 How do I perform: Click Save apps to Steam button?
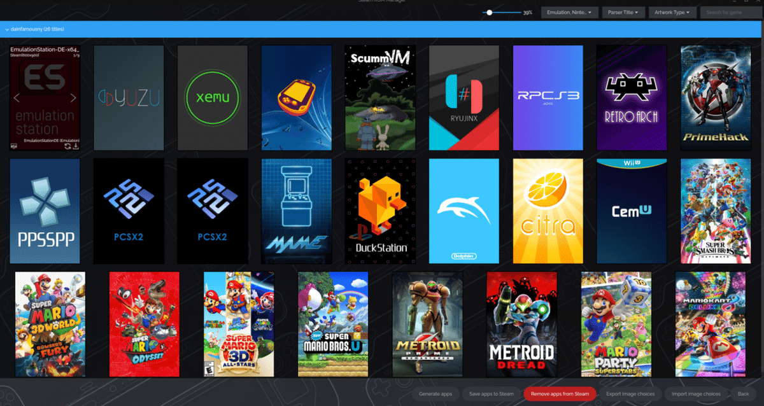(x=491, y=394)
